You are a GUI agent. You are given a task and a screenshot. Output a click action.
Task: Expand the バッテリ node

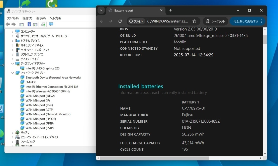coord(13,133)
